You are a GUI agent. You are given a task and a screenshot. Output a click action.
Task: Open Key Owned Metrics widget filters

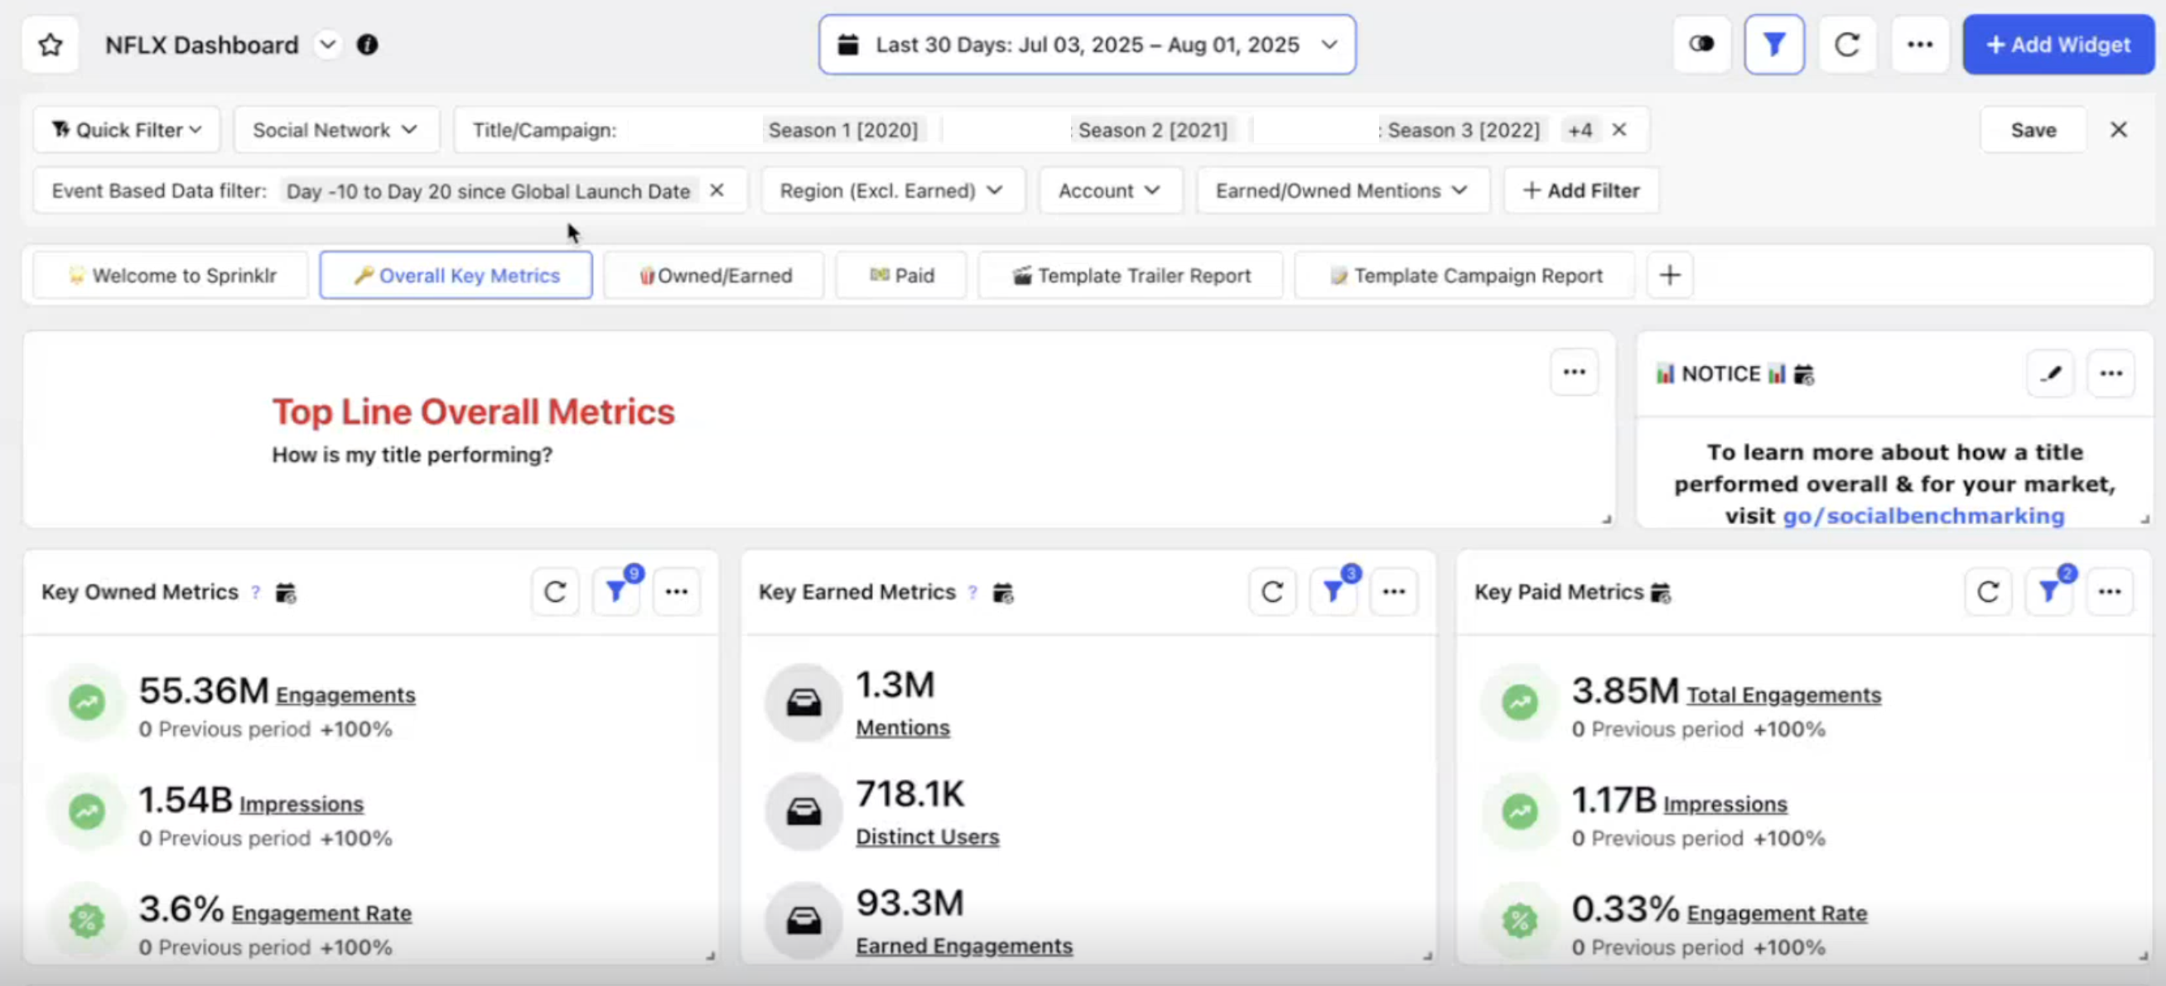click(x=616, y=592)
